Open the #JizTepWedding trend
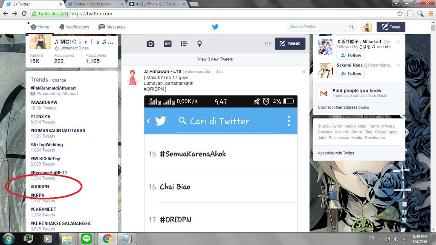436x245 pixels. tap(47, 144)
